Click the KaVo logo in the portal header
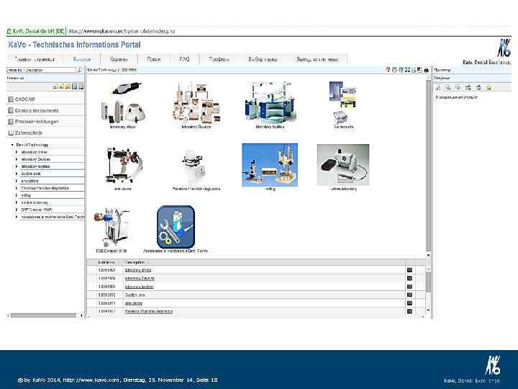Screen dimensions: 518x389 point(504,48)
